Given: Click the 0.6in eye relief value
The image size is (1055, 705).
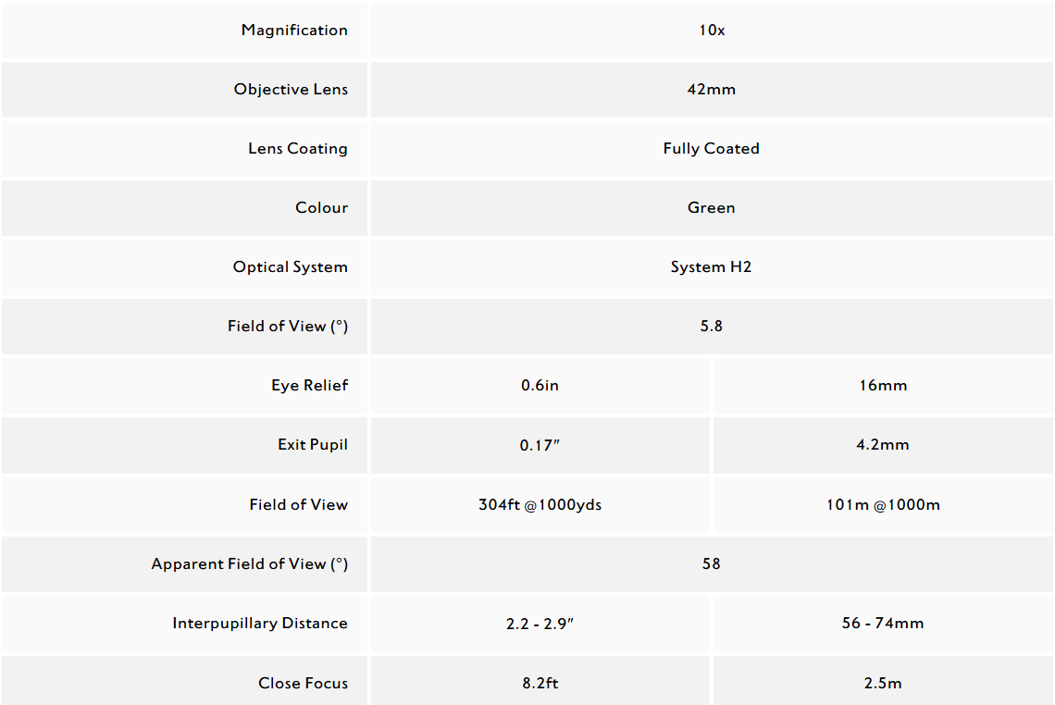Looking at the screenshot, I should click(x=540, y=386).
